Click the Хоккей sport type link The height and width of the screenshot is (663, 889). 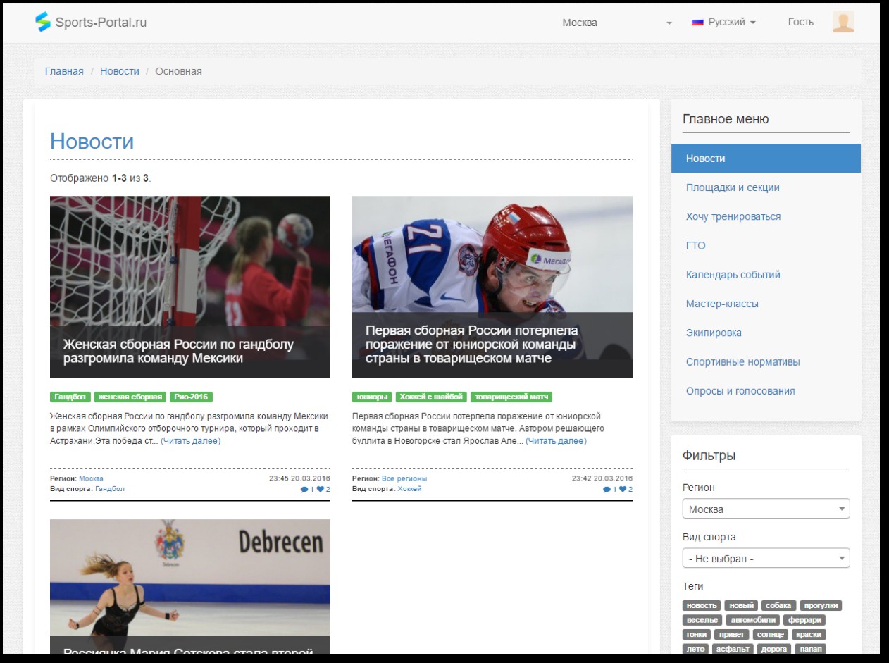pos(409,489)
